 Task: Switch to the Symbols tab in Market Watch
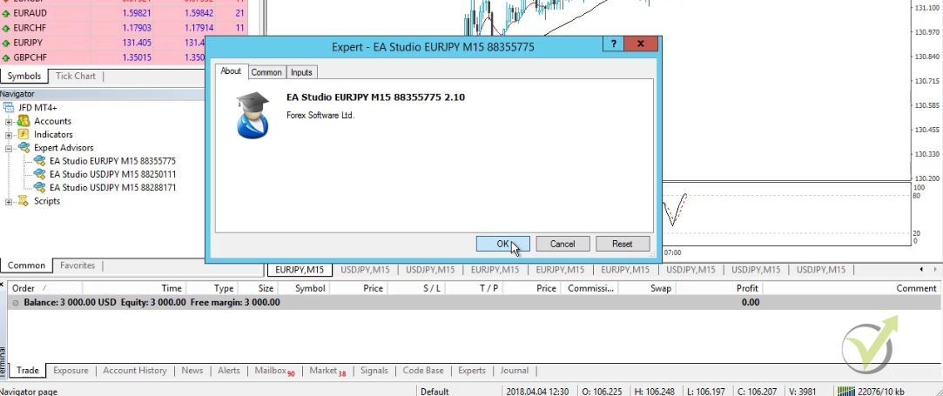(24, 77)
